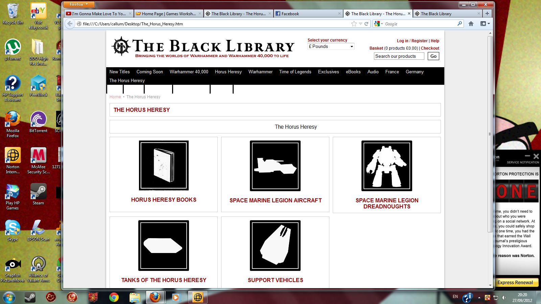The width and height of the screenshot is (541, 304).
Task: Open the eBooks navigation item
Action: tap(353, 72)
